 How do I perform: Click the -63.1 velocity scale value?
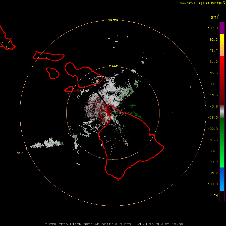[x=213, y=151]
